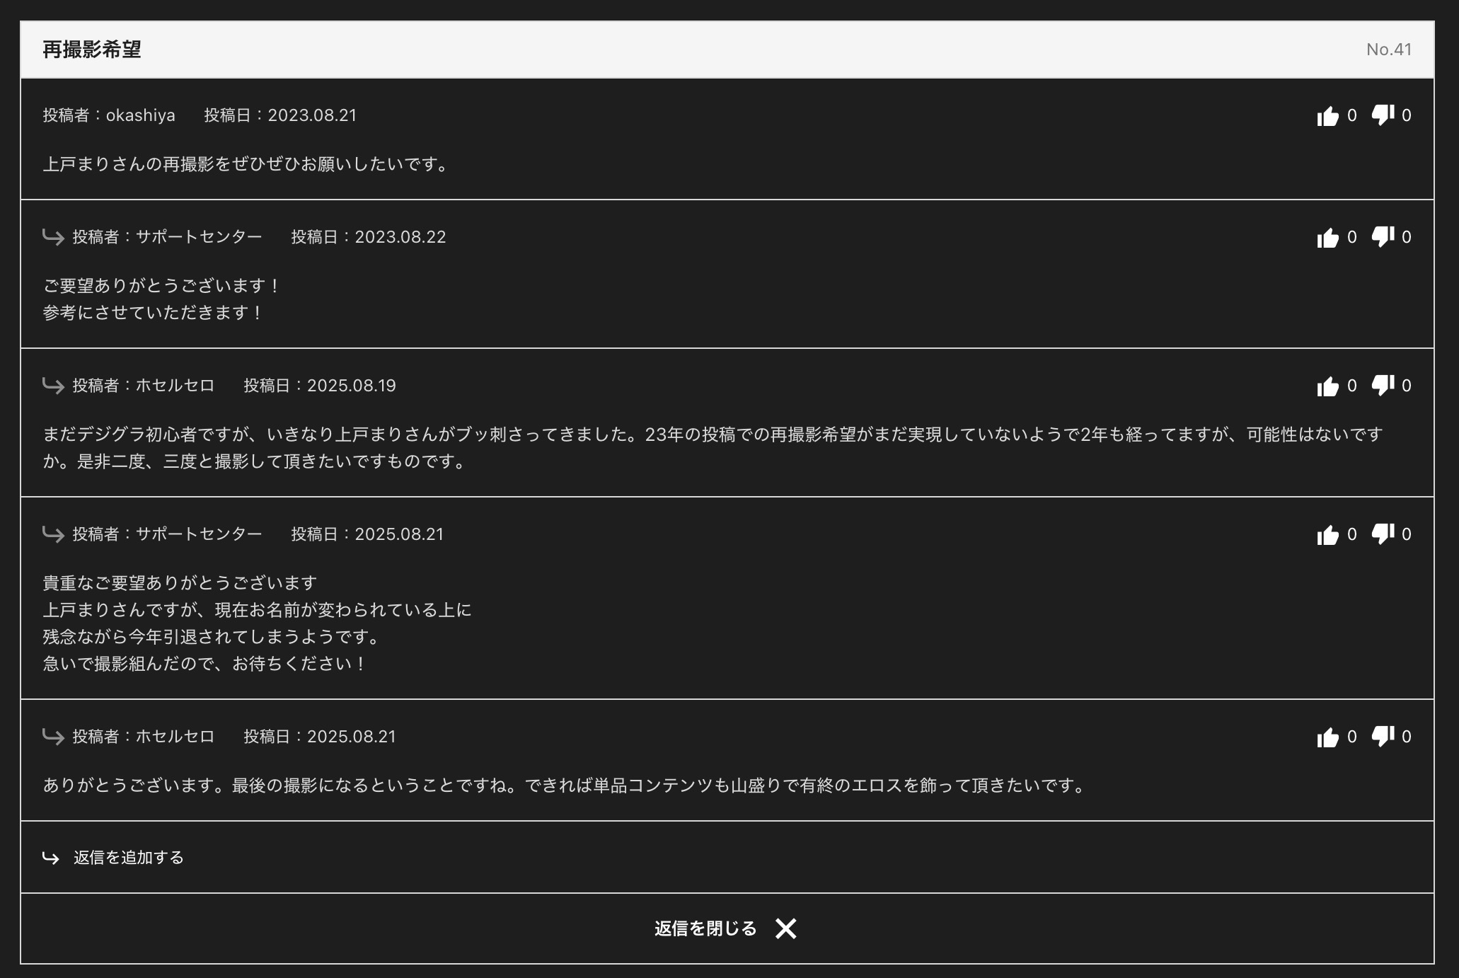Thumbs down the 2023.08.22 support center reply

point(1382,237)
